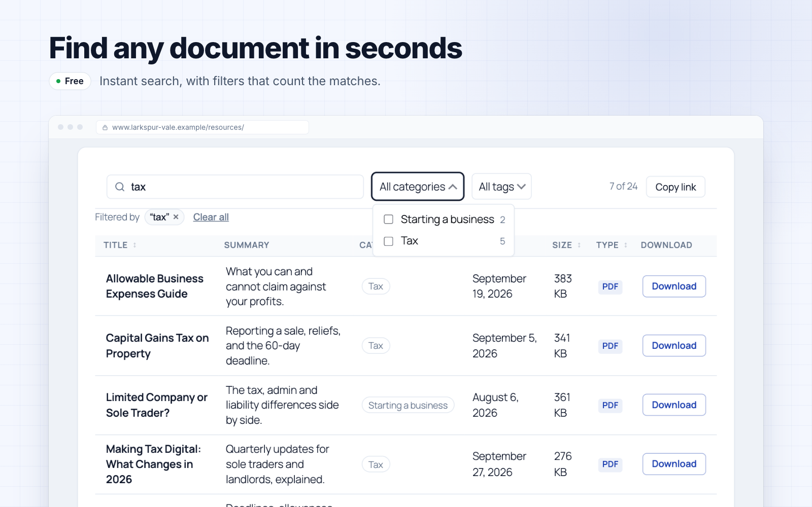The width and height of the screenshot is (812, 507).
Task: Click PDF badge in Making Tax Digital row
Action: (610, 464)
